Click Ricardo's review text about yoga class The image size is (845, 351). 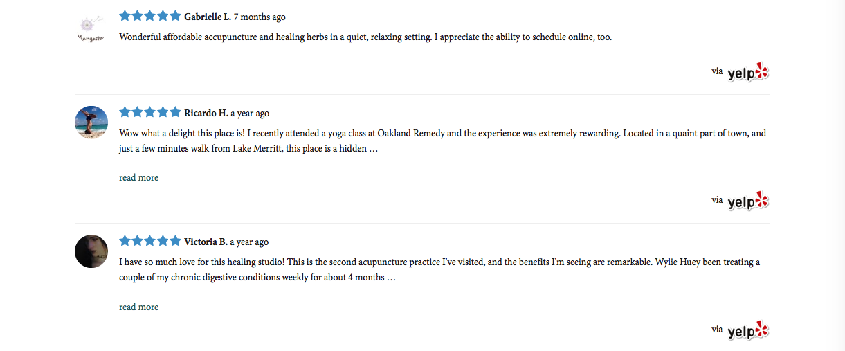(x=443, y=141)
